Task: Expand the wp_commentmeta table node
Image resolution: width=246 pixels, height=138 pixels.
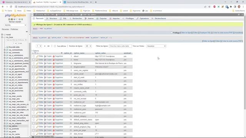Action: tap(5, 50)
